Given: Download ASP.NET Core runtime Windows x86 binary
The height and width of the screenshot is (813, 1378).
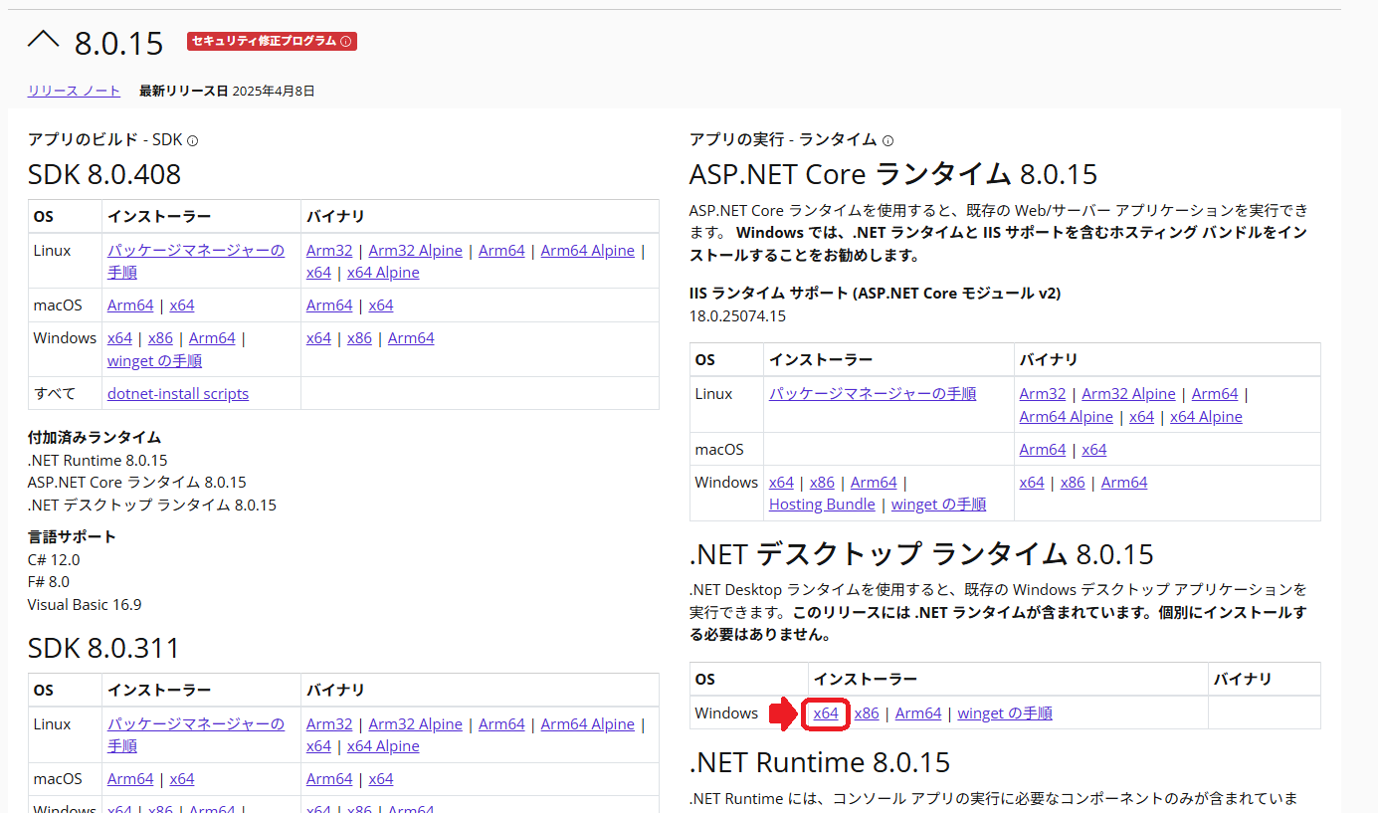Looking at the screenshot, I should [x=1073, y=483].
